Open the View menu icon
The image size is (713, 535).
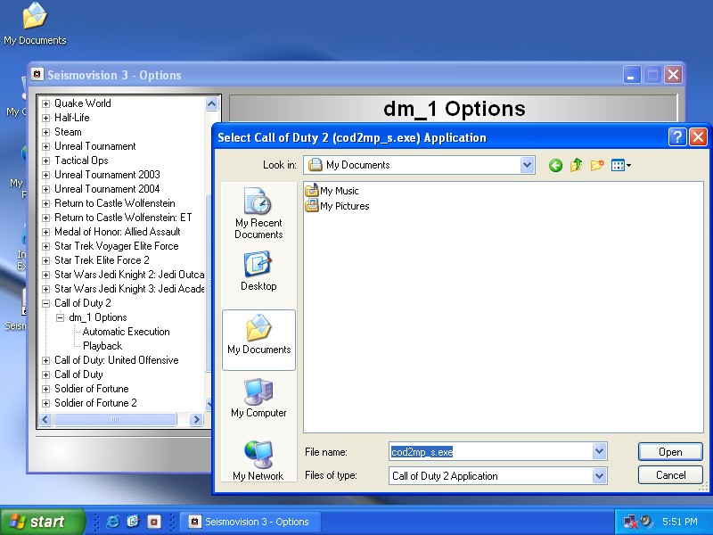pyautogui.click(x=620, y=165)
